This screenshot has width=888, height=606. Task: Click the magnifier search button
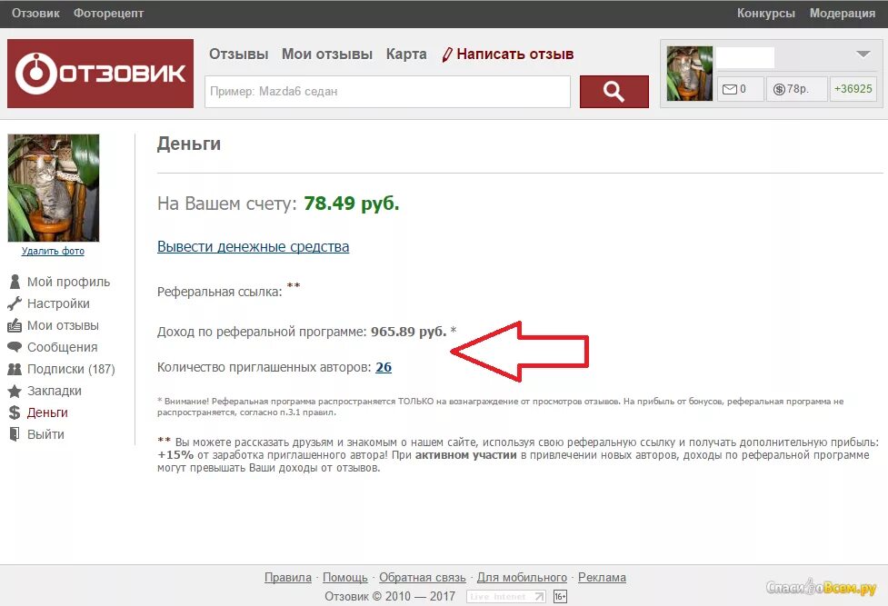[614, 91]
